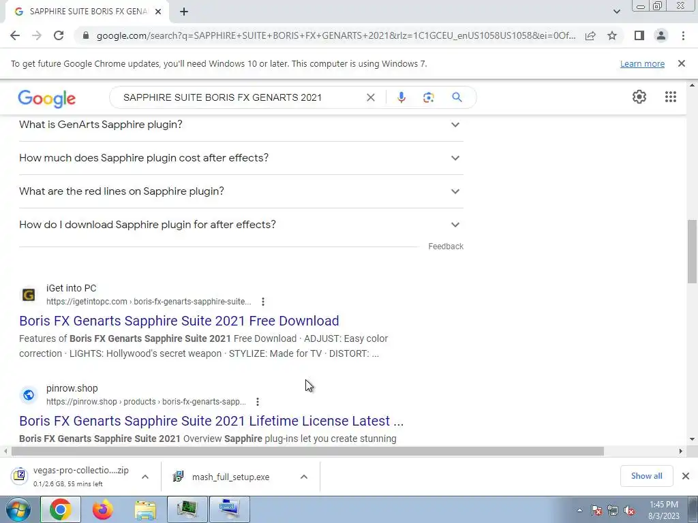Image resolution: width=698 pixels, height=523 pixels.
Task: Click the scroll right arrow
Action: [681, 451]
